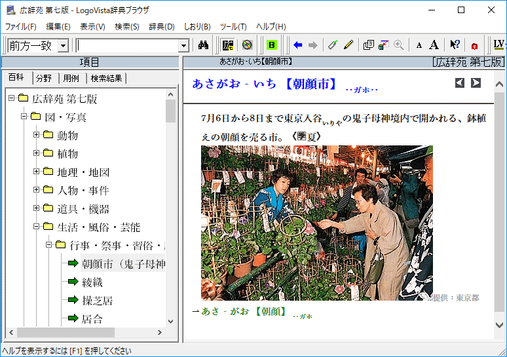This screenshot has width=507, height=357.
Task: Select the marker pen tool icon
Action: pos(333,45)
